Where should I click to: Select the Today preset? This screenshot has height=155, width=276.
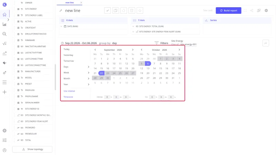coord(67,49)
